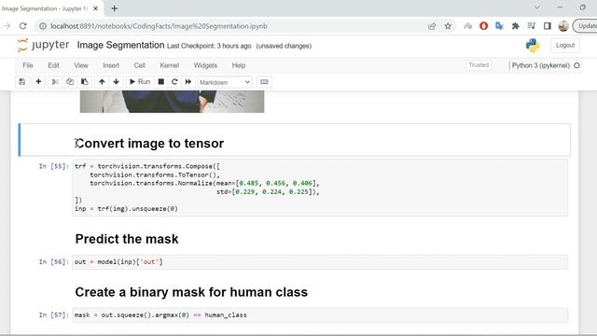Image resolution: width=597 pixels, height=336 pixels.
Task: Open the browser profile avatar
Action: click(563, 26)
